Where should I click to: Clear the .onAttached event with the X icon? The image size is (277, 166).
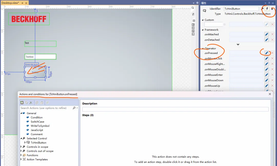click(x=272, y=34)
